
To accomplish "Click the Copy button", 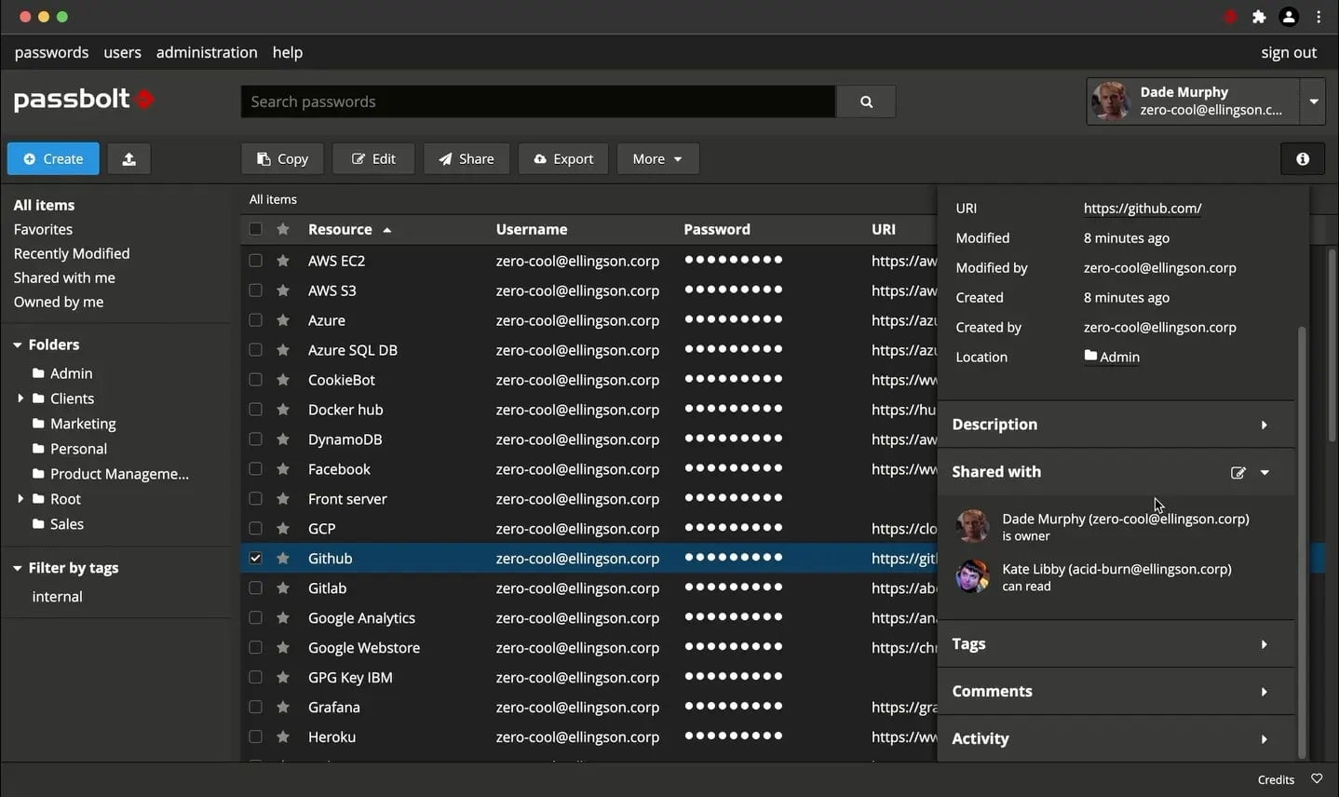I will click(x=282, y=159).
